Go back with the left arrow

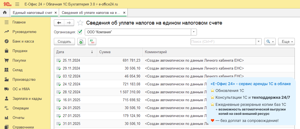(x=59, y=23)
